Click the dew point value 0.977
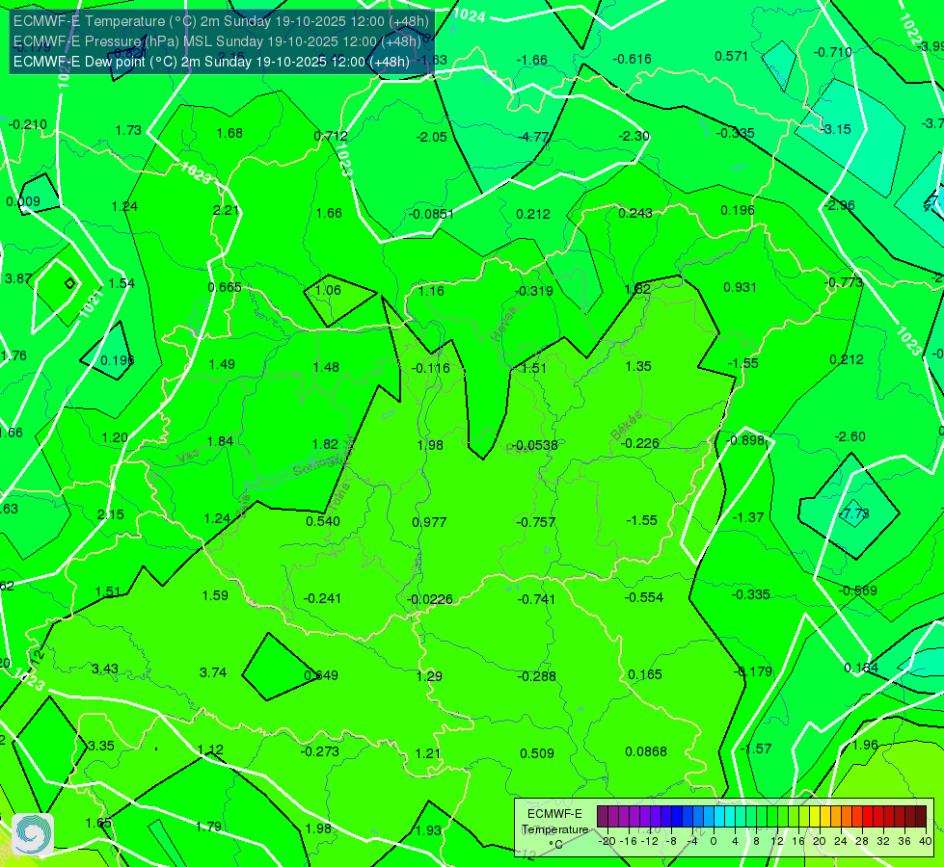This screenshot has height=867, width=944. (429, 522)
